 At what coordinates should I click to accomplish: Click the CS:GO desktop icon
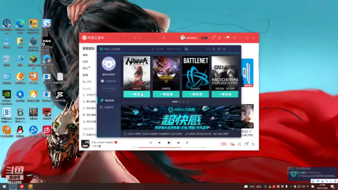33,26
